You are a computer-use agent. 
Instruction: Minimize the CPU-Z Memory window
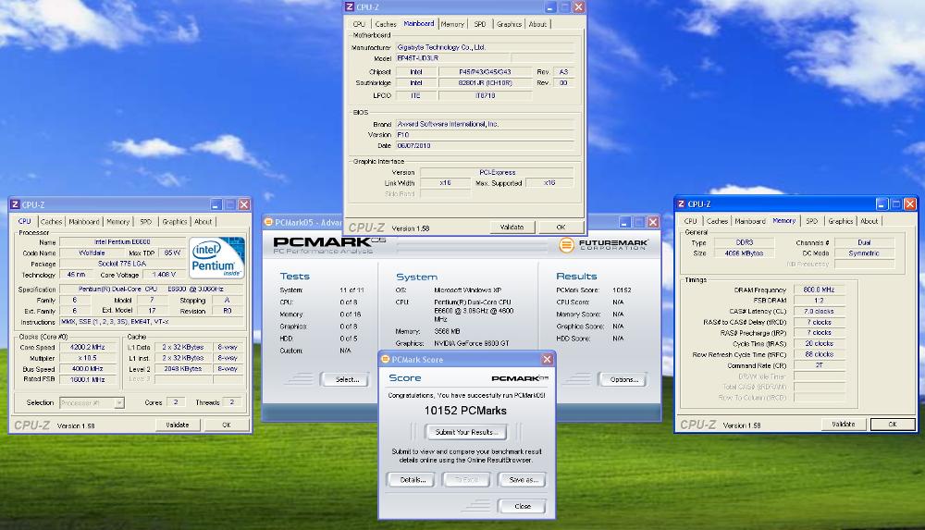(x=882, y=204)
